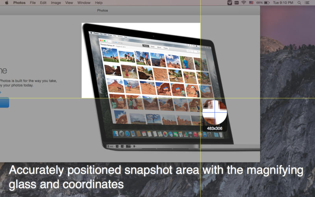The width and height of the screenshot is (315, 197).
Task: Click the keyboard viewer menu bar icon
Action: 237,3
